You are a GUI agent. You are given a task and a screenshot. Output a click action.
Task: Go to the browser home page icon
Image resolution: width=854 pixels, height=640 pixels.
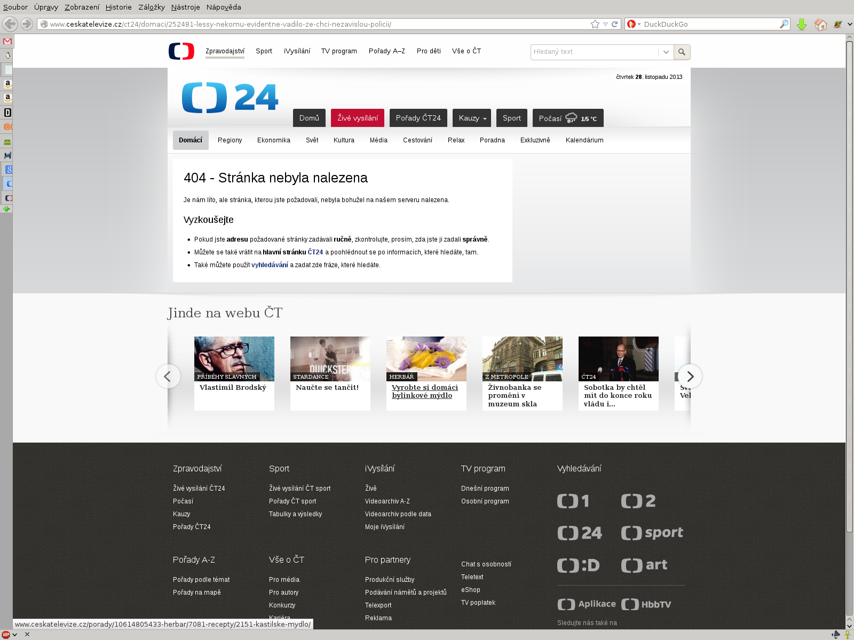click(821, 24)
